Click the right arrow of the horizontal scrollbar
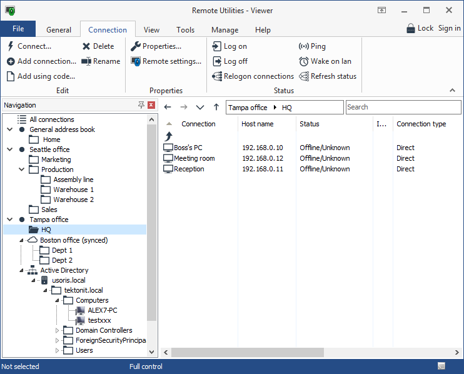 (457, 352)
